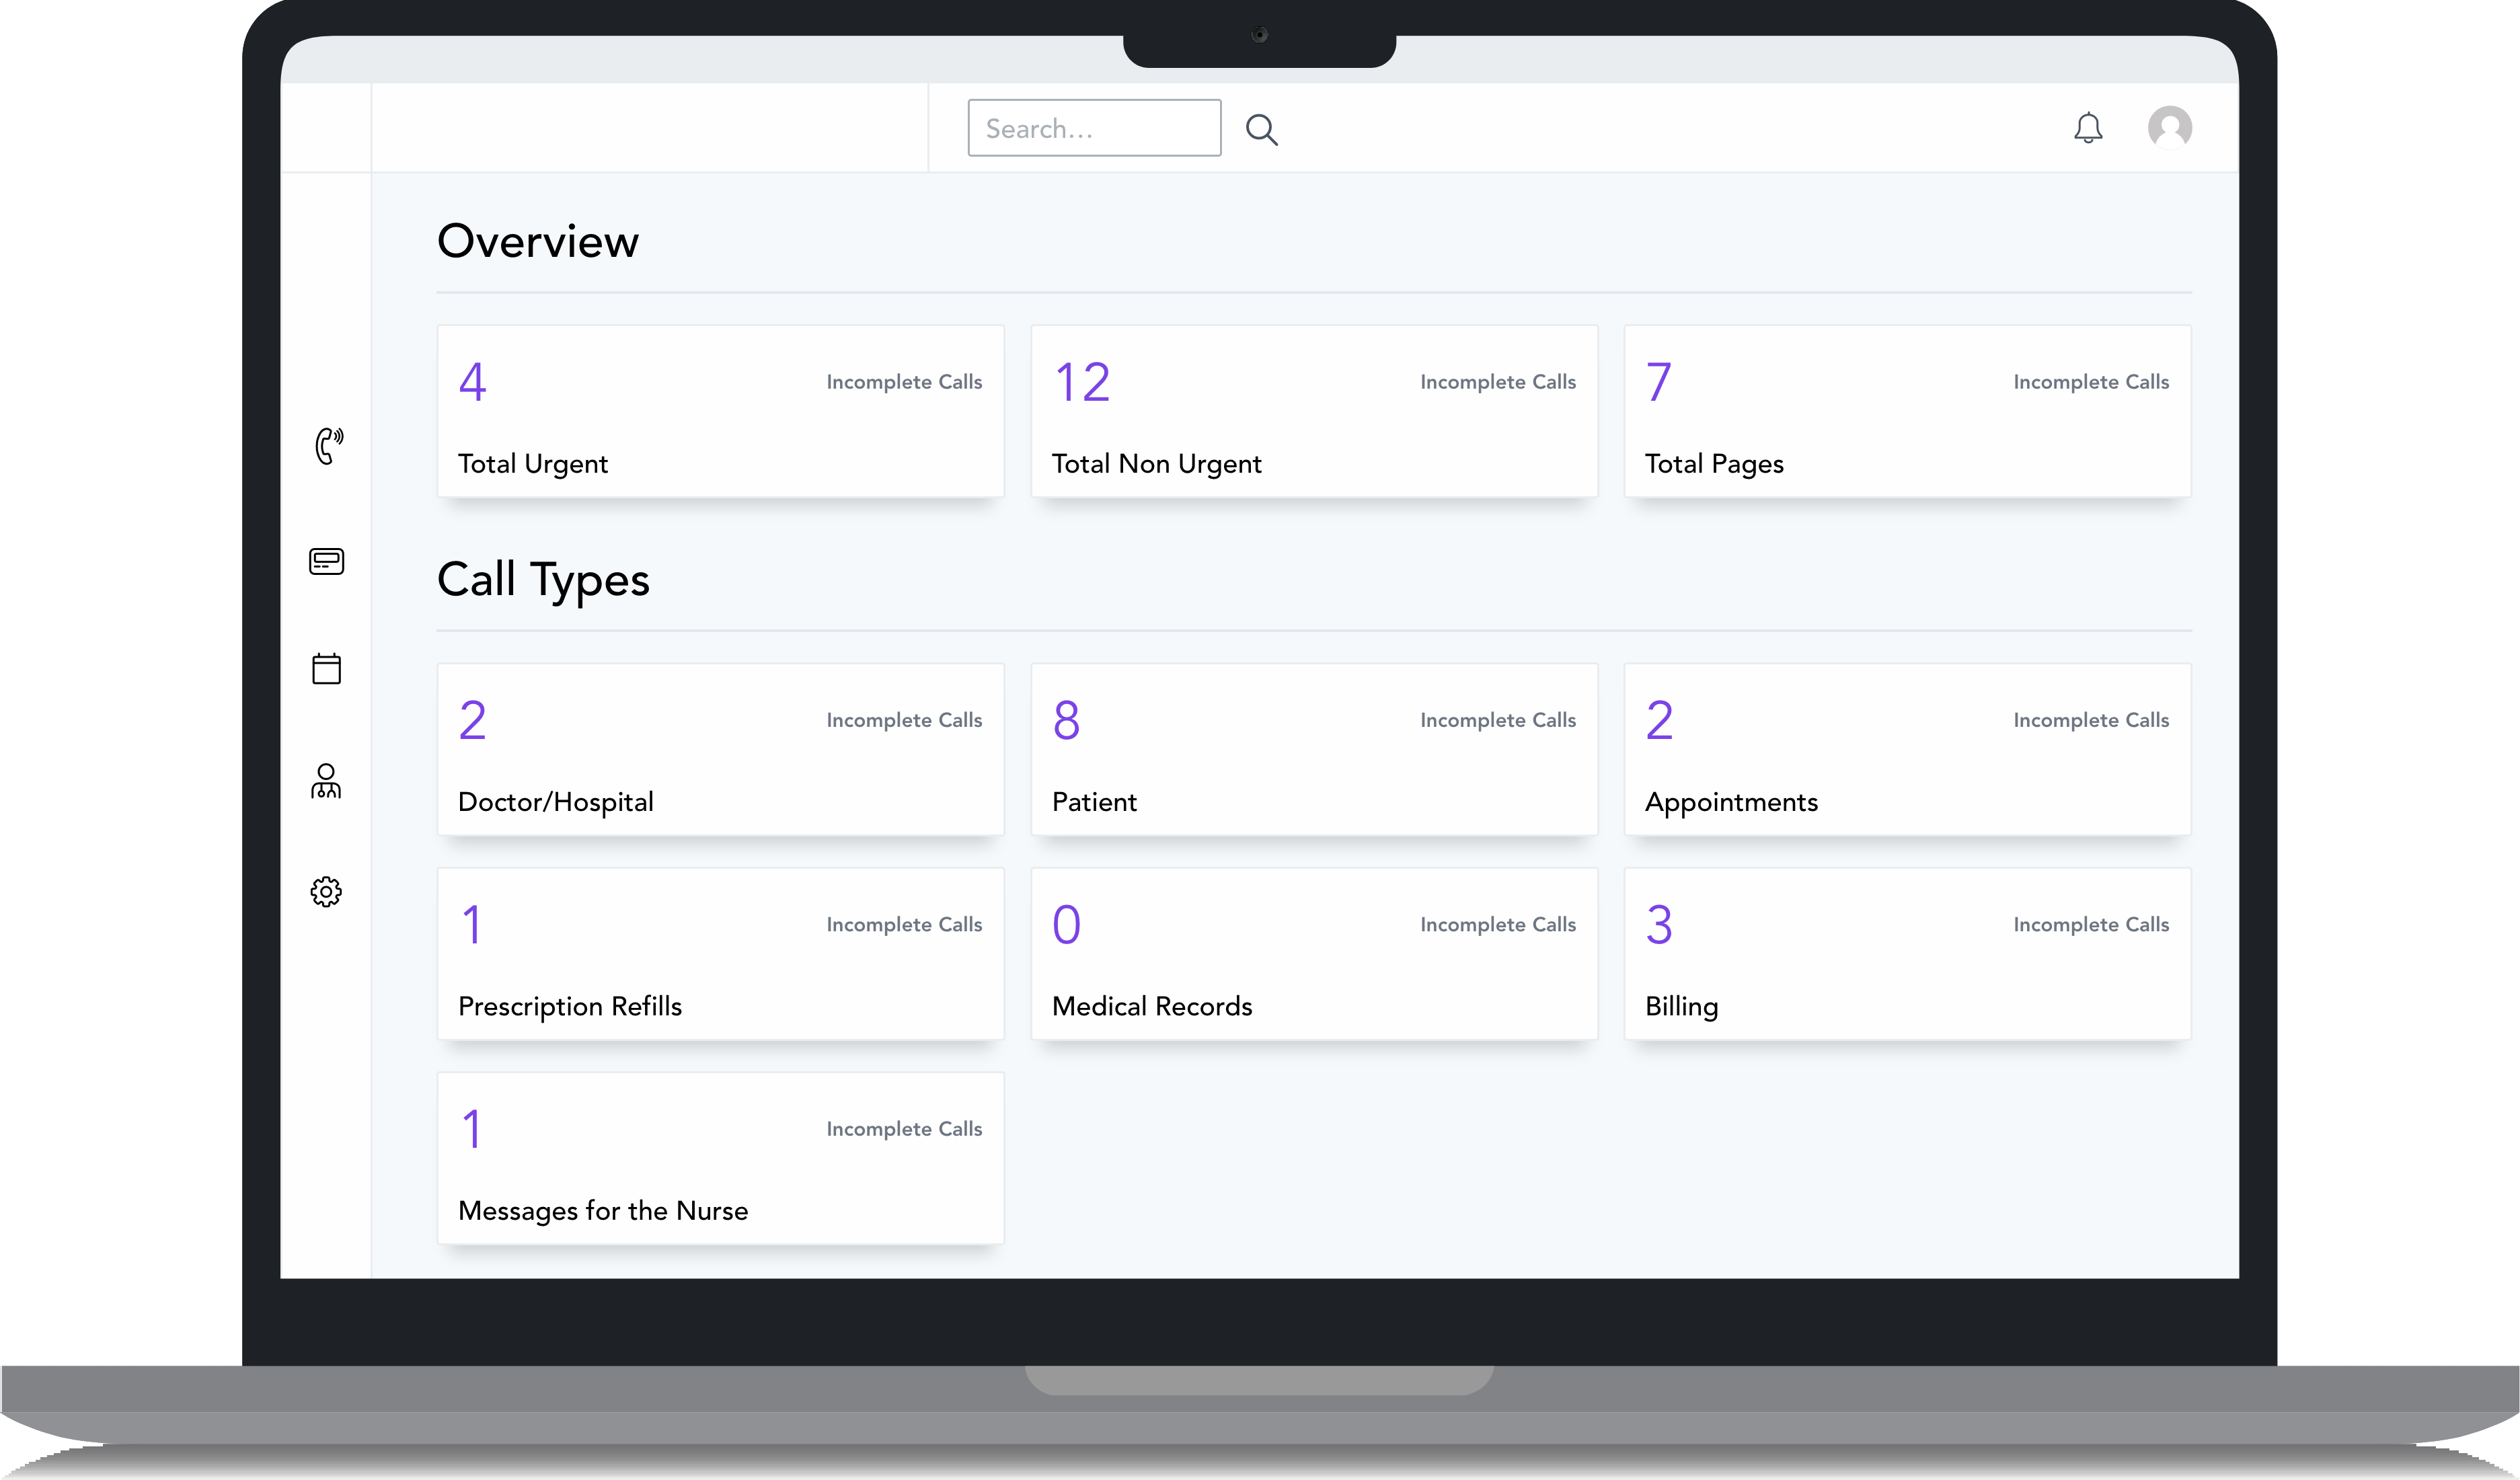
Task: Open the Appointments call type card
Action: pyautogui.click(x=1906, y=749)
